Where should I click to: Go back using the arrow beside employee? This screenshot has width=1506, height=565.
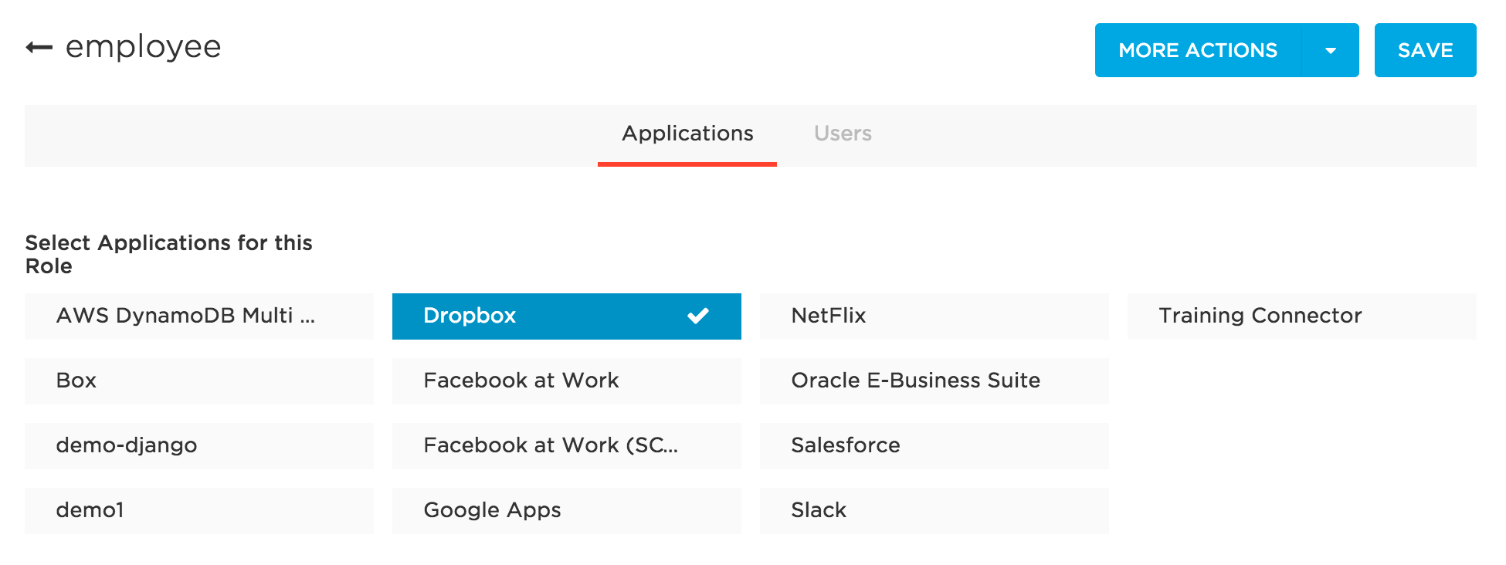(x=39, y=48)
